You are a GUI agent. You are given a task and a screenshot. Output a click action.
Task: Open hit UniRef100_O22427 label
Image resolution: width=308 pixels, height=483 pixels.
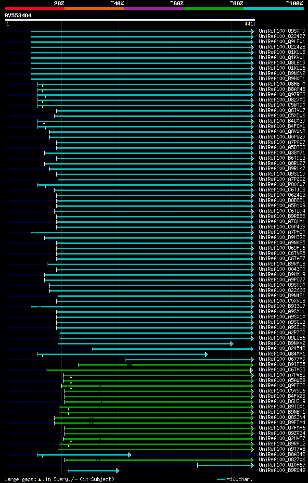tap(282, 37)
